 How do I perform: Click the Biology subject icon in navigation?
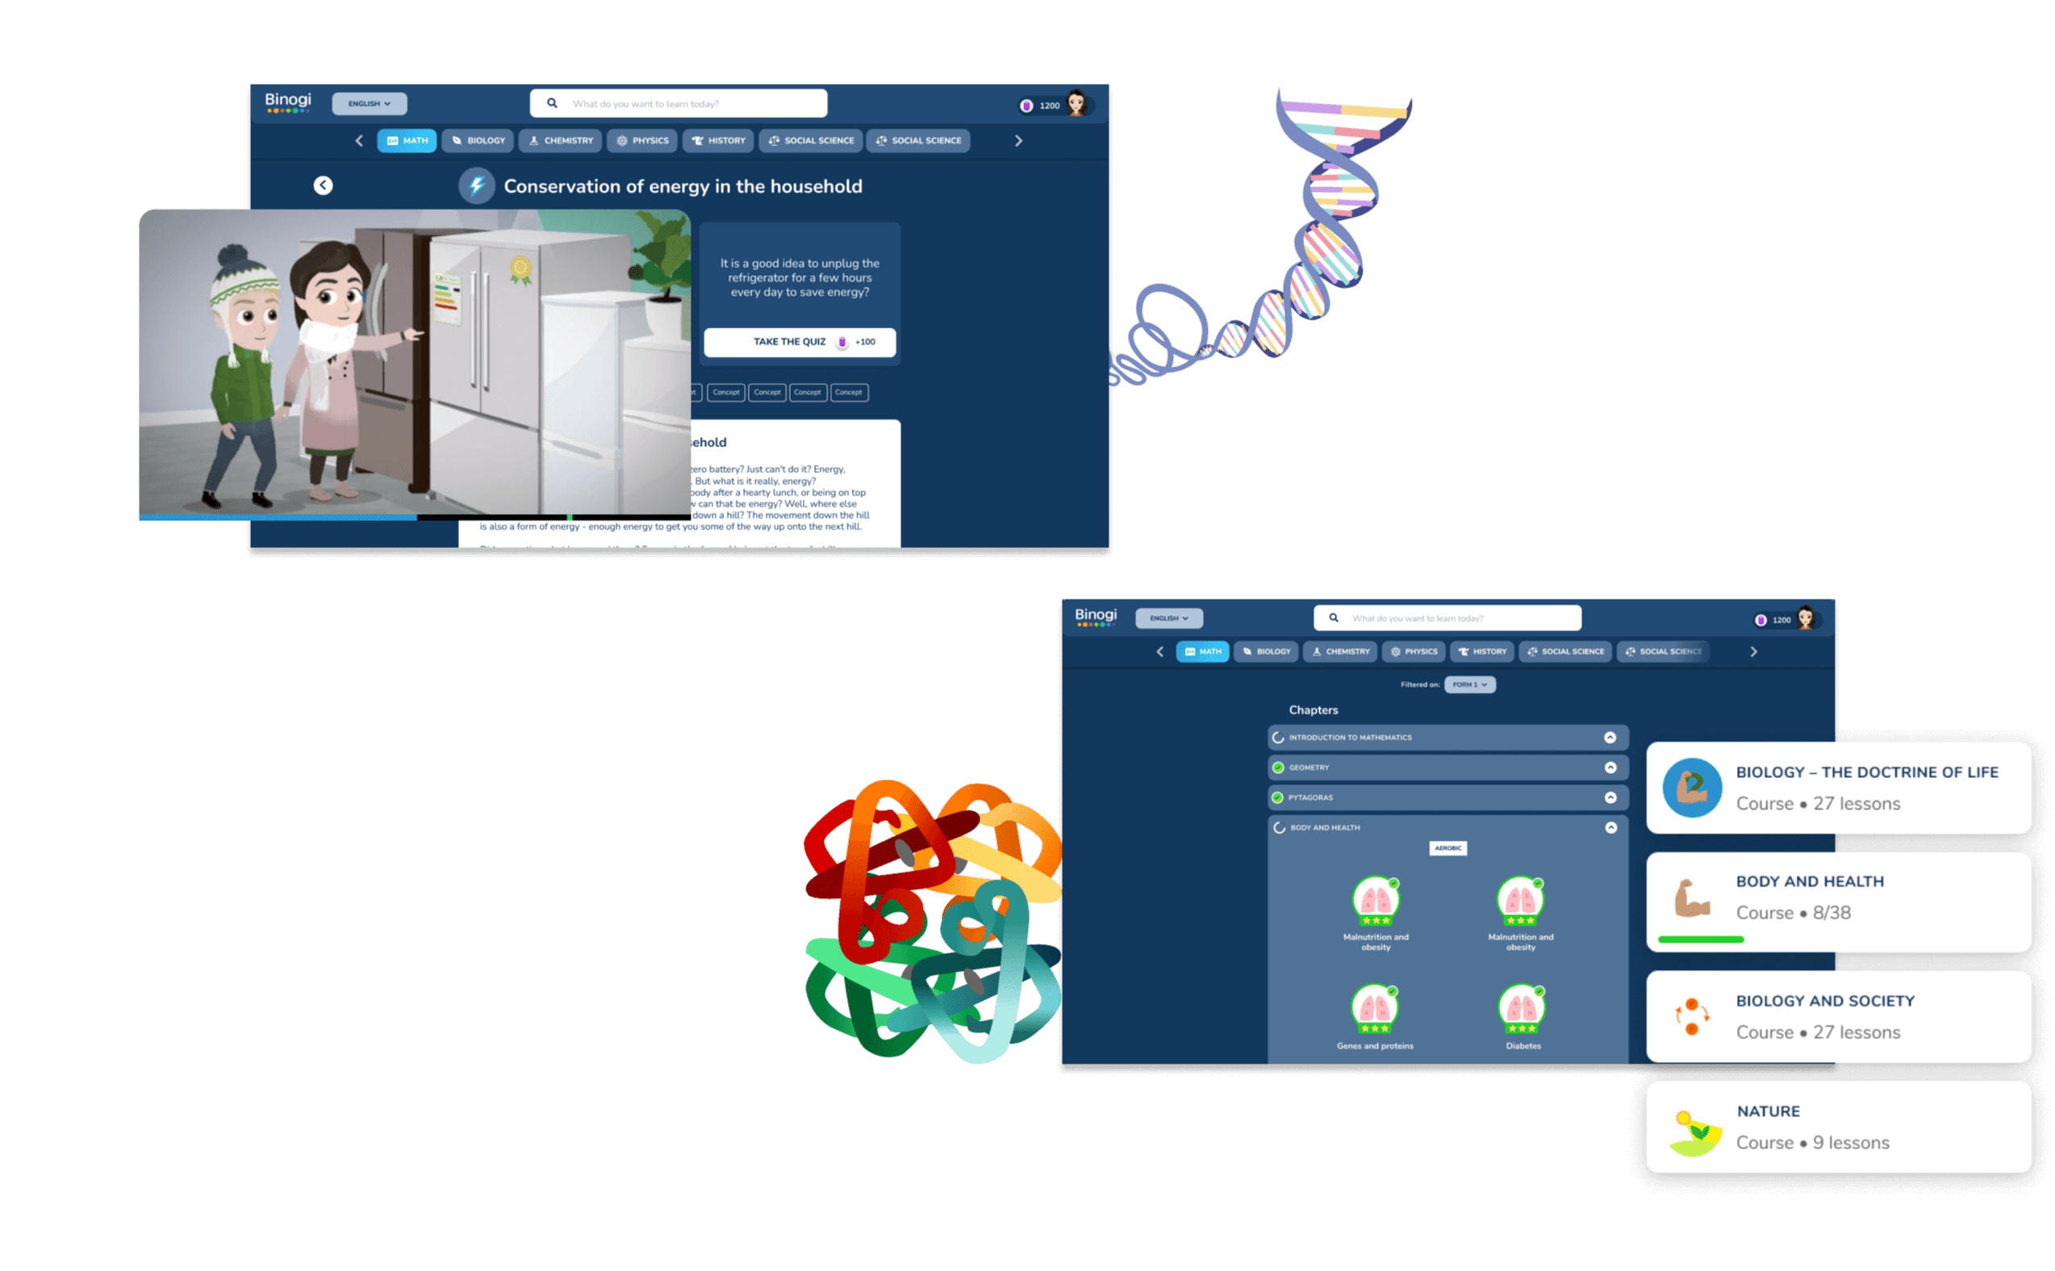pyautogui.click(x=482, y=140)
